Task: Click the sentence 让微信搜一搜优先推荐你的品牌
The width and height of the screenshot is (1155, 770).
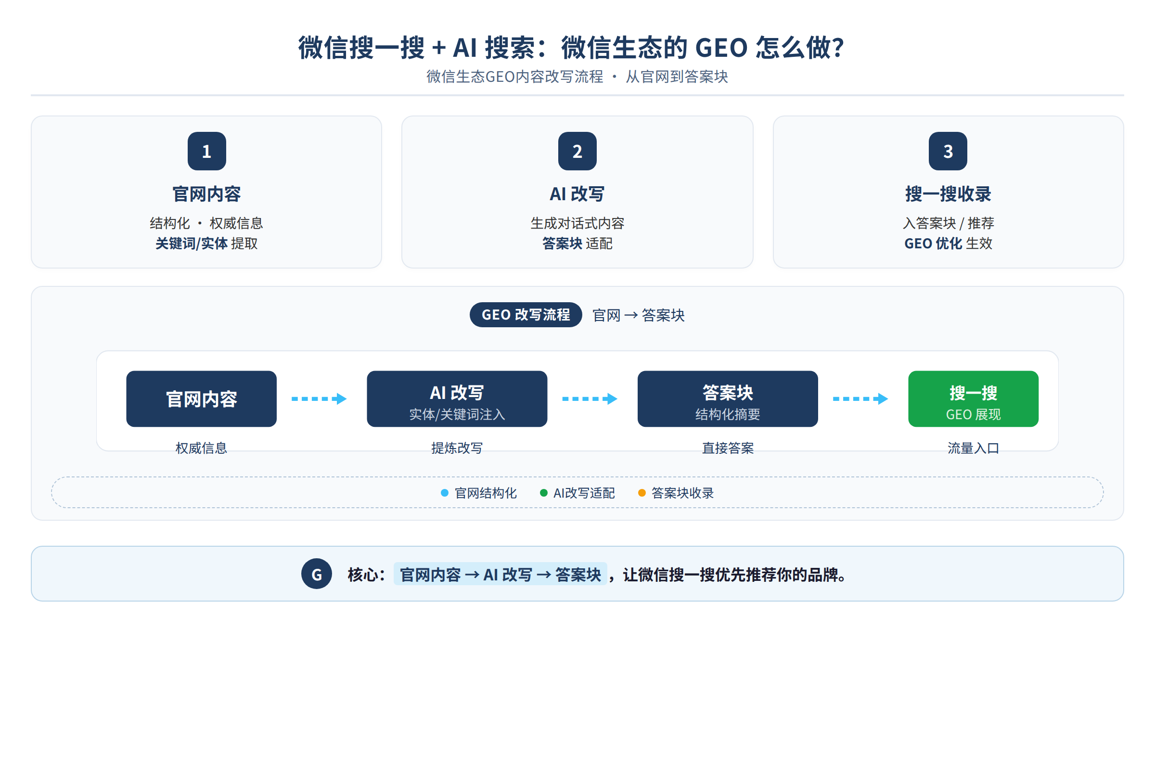Action: 735,575
